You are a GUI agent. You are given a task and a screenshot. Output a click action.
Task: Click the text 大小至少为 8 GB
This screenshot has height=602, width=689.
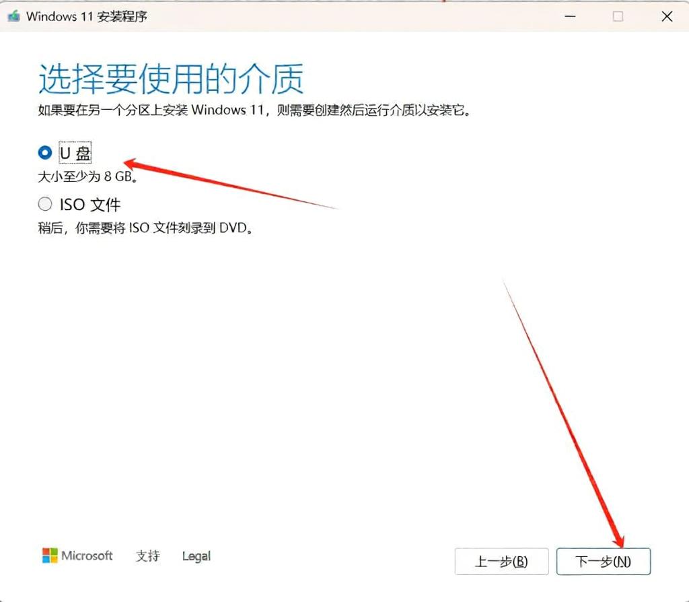point(88,177)
